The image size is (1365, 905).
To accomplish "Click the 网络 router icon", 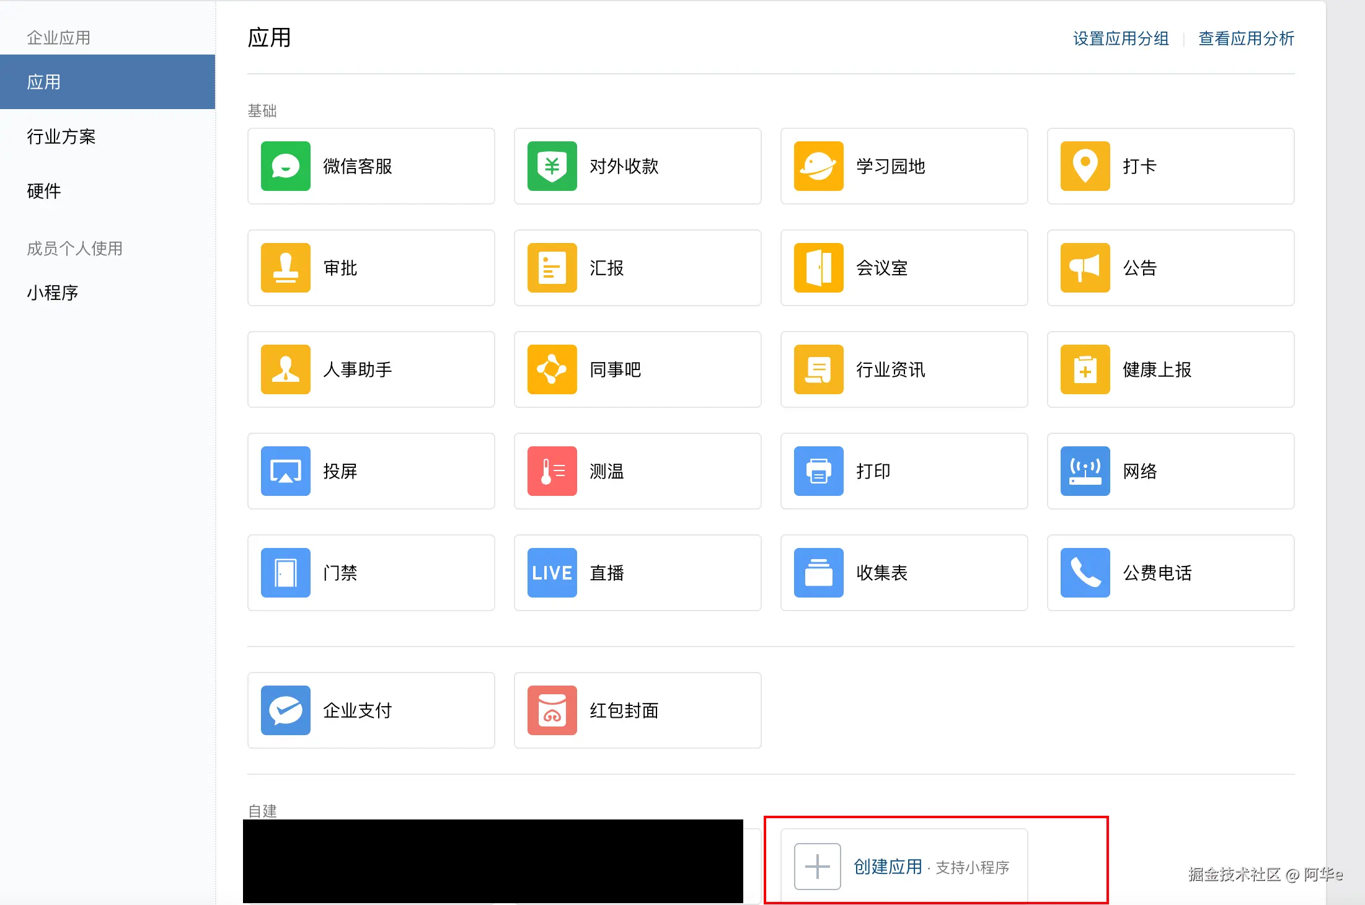I will (1085, 471).
